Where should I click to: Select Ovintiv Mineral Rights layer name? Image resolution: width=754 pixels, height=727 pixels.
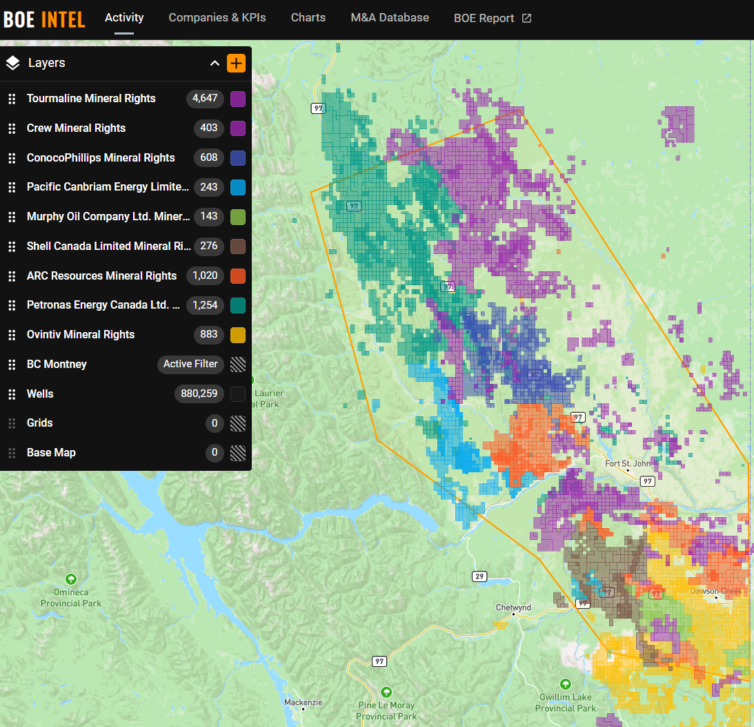[x=81, y=335]
